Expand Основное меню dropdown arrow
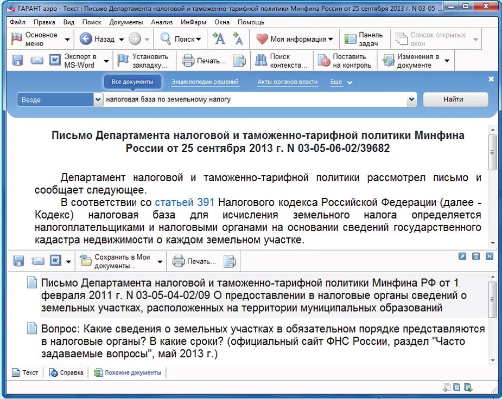Viewport: 502px width, 399px height. pos(67,40)
